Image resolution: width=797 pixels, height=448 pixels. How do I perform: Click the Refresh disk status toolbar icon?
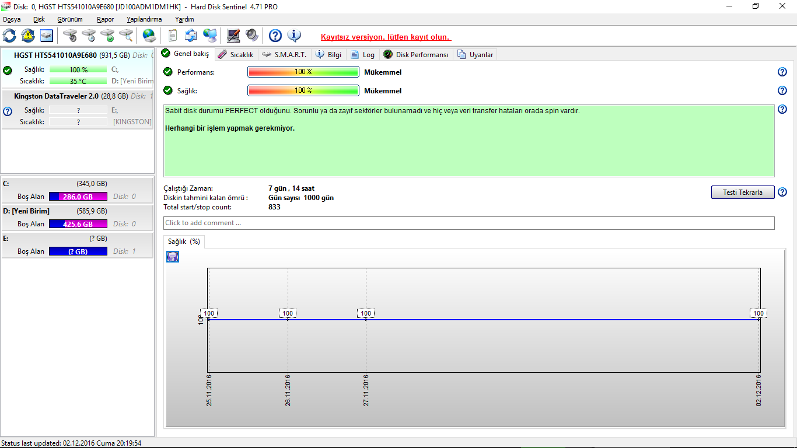9,36
